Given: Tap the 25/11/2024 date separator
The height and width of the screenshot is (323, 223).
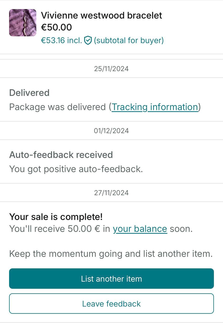Looking at the screenshot, I should click(x=111, y=69).
